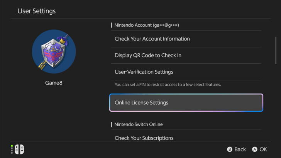Select Online License Settings
This screenshot has height=158, width=281.
pos(186,103)
